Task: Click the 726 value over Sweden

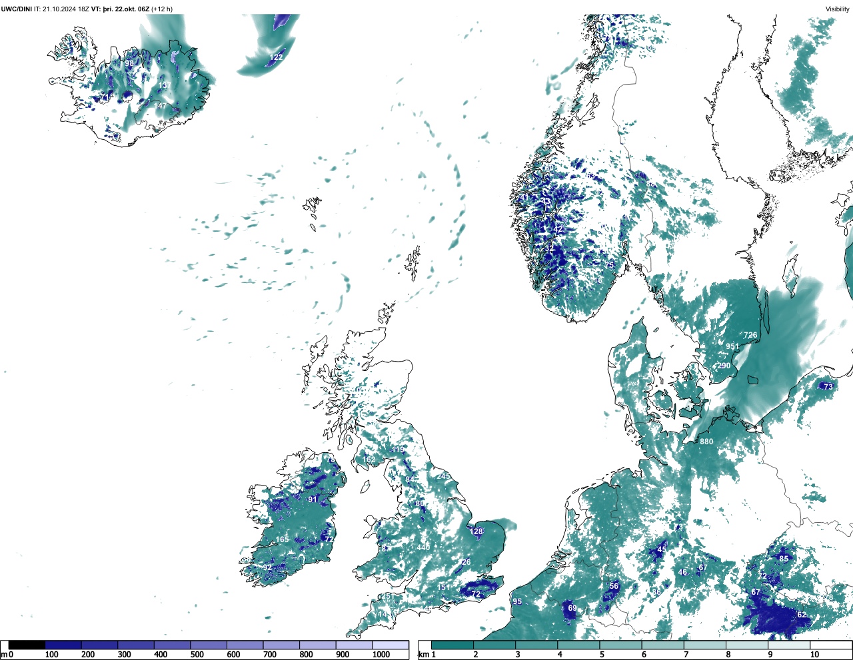Action: pos(750,335)
